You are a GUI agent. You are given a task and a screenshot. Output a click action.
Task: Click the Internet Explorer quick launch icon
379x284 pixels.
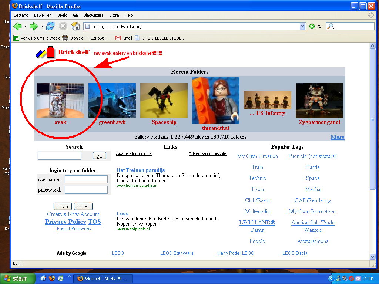coord(43,278)
